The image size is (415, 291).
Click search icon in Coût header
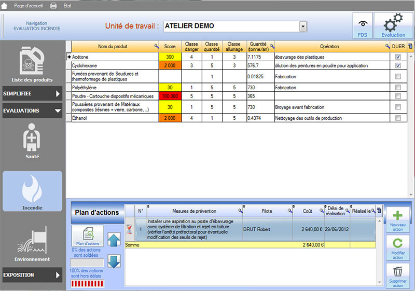pos(322,211)
